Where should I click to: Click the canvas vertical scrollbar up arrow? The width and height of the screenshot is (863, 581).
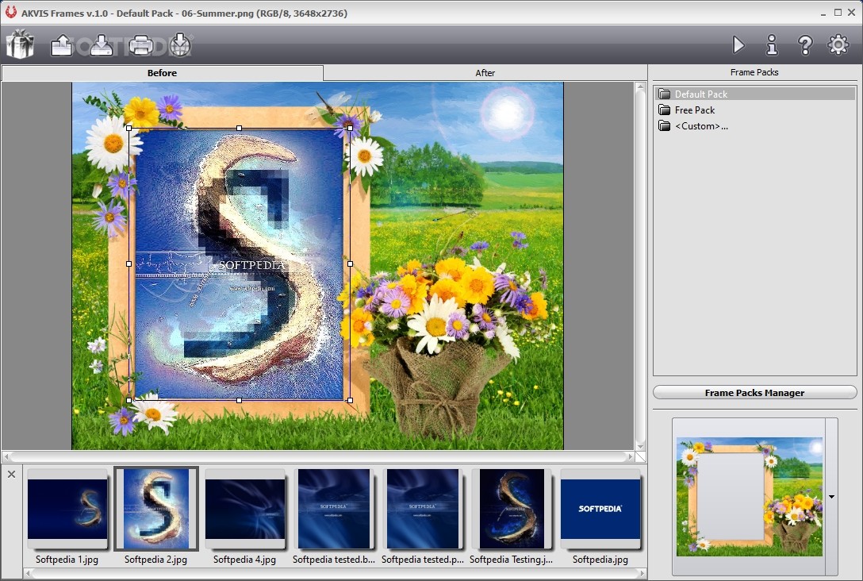click(640, 87)
